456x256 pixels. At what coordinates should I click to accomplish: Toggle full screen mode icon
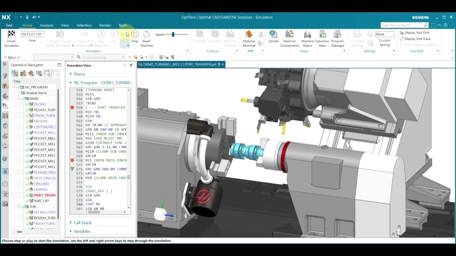pyautogui.click(x=433, y=25)
